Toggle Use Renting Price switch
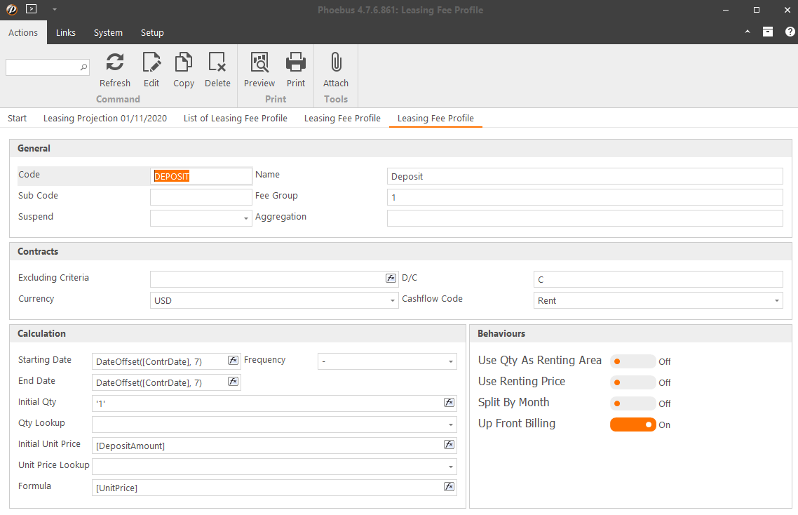This screenshot has height=515, width=798. pos(633,382)
